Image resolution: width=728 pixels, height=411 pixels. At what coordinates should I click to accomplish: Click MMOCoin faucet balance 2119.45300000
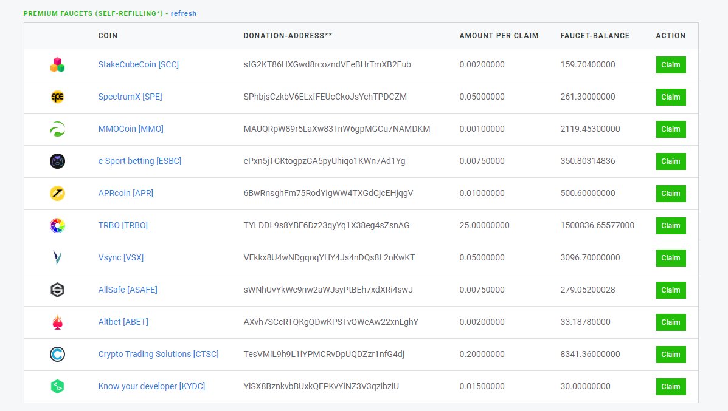click(590, 129)
